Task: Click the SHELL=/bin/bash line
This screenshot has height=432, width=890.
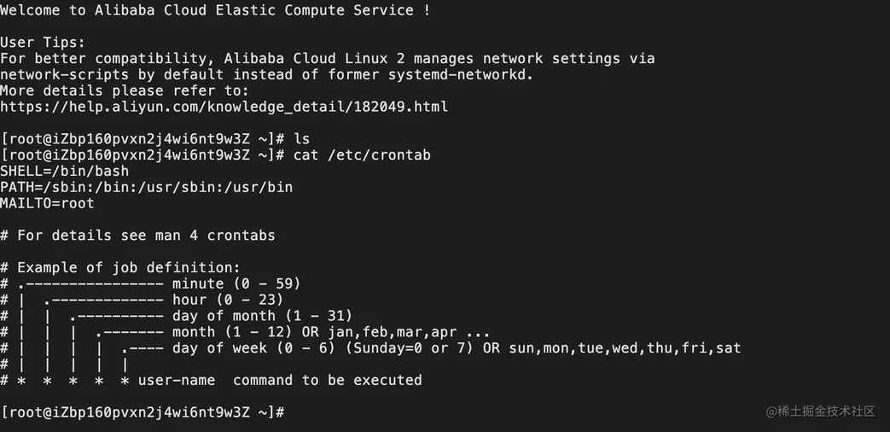Action: [65, 172]
